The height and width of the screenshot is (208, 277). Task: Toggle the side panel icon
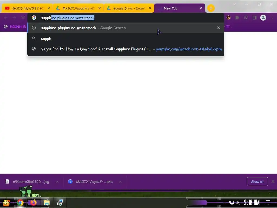click(254, 18)
